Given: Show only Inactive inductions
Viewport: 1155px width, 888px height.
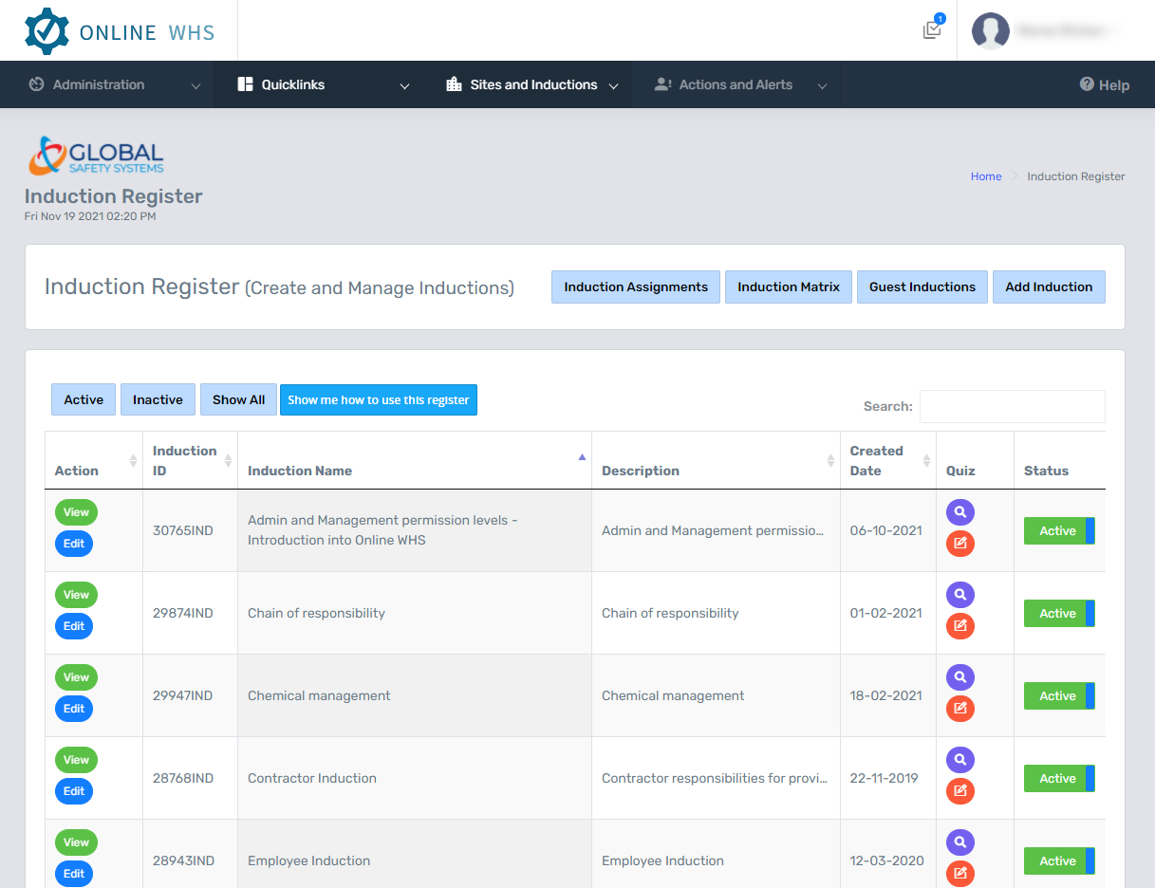Looking at the screenshot, I should pos(158,399).
